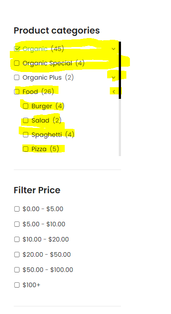
Task: Collapse the Food category arrow
Action: (x=113, y=92)
